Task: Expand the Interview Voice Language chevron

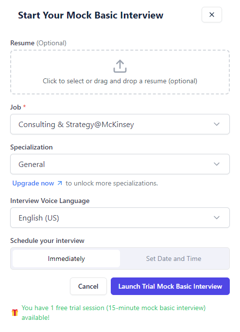Action: tap(217, 218)
